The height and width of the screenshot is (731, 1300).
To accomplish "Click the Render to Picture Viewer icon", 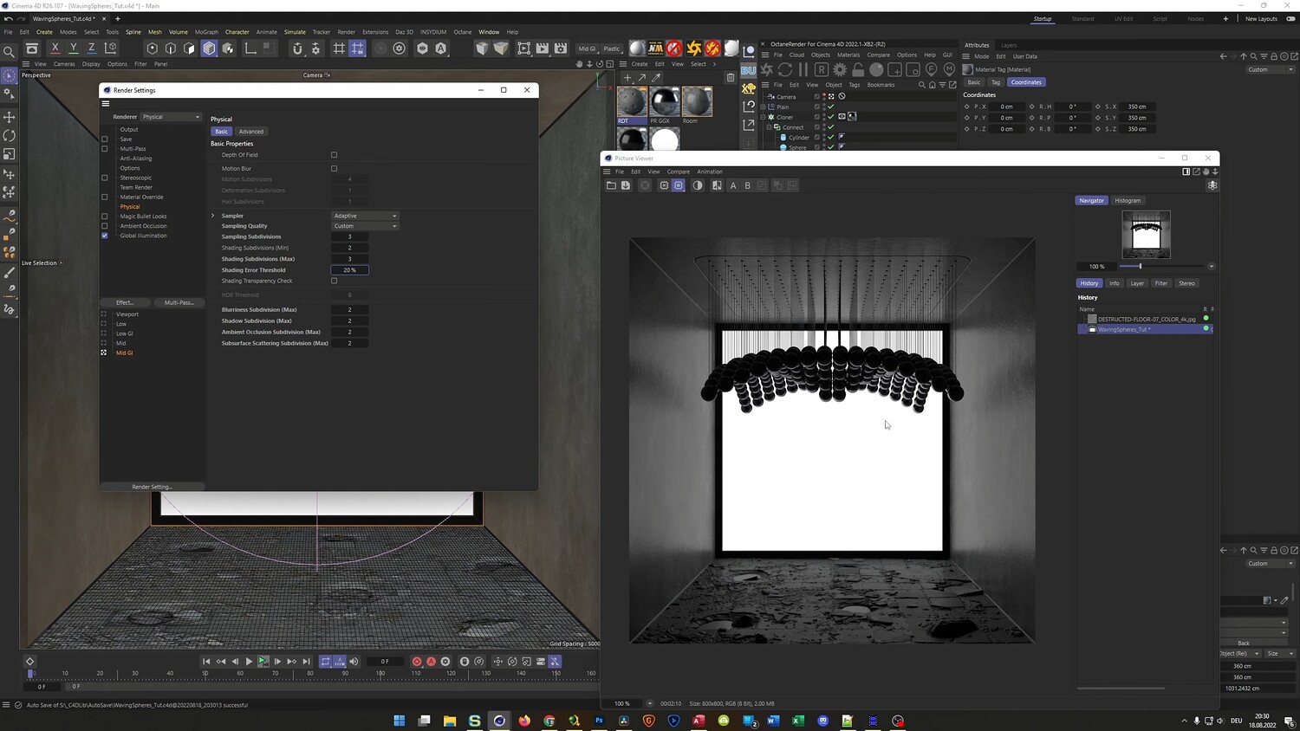I will click(x=543, y=49).
